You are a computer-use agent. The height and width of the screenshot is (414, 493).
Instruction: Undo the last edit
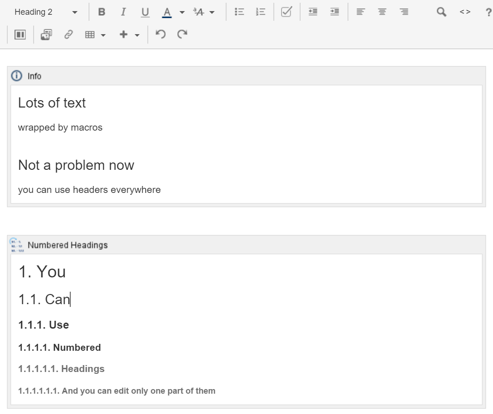pos(161,35)
